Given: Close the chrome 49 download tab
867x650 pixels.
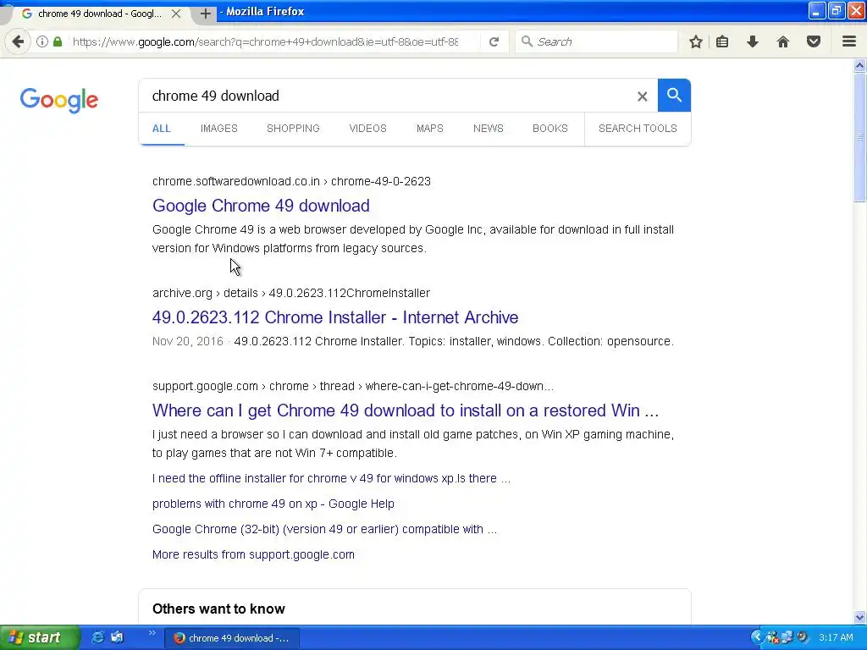Looking at the screenshot, I should [176, 14].
